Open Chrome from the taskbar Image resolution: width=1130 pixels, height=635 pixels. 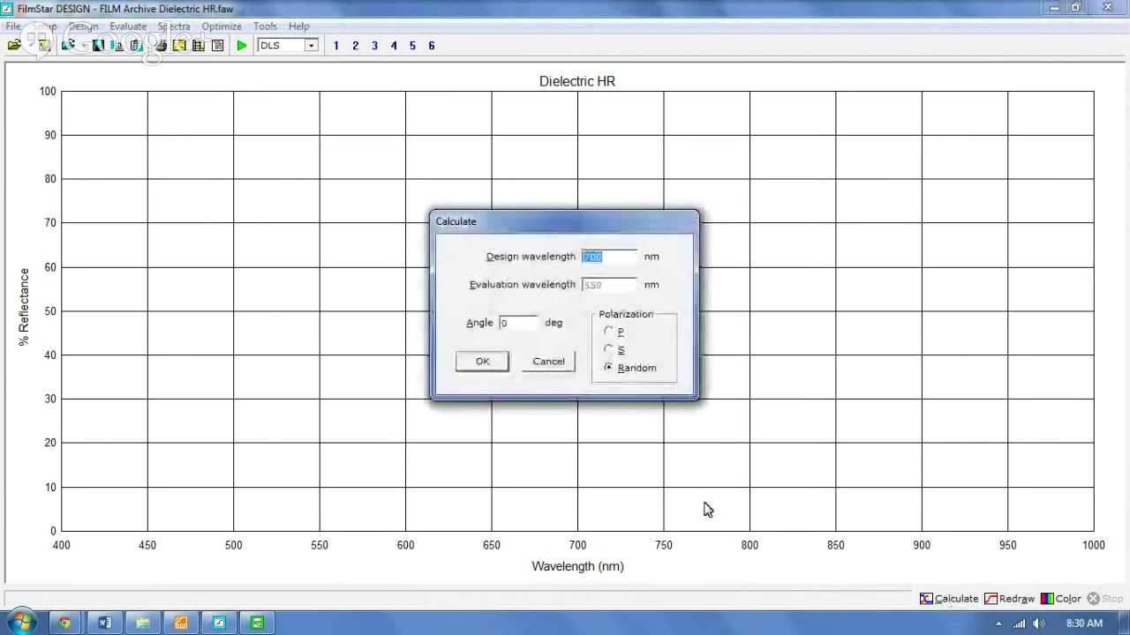(64, 623)
